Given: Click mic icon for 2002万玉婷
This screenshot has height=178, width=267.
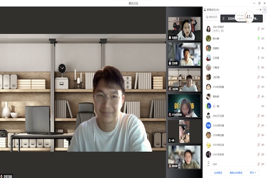Looking at the screenshot, I should tap(258, 116).
